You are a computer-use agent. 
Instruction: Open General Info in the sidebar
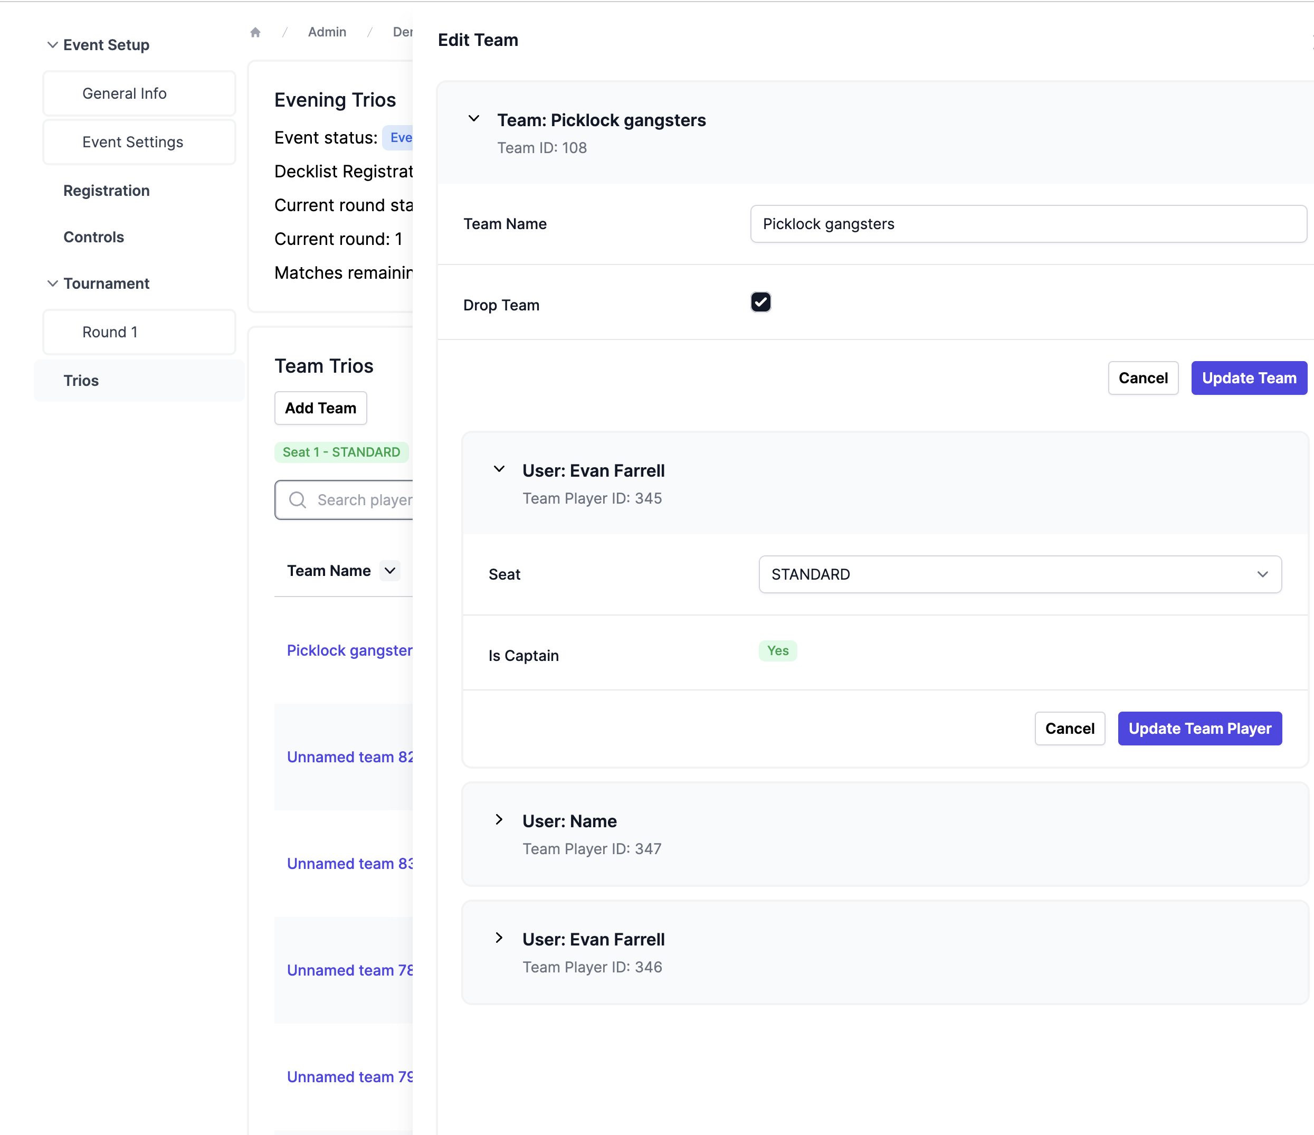point(125,93)
